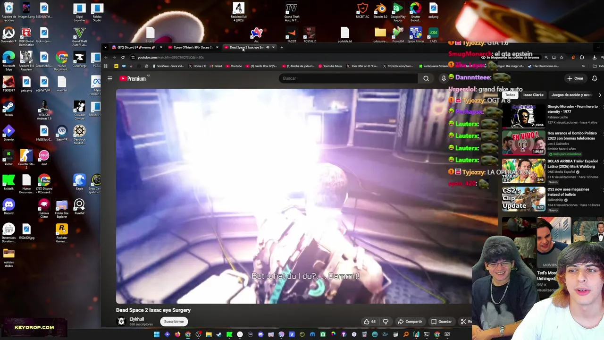Open the YouTube Music bookmark
604x340 pixels.
click(330, 66)
